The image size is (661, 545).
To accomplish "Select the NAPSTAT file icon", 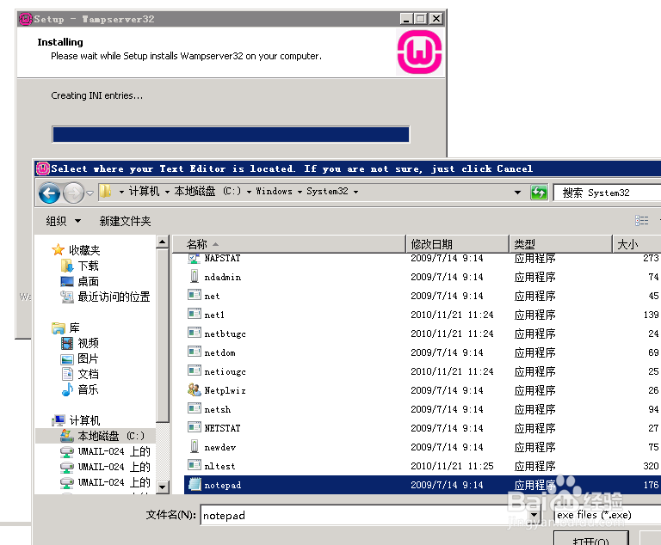I will click(x=194, y=258).
